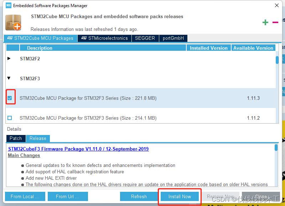This screenshot has height=206, width=285.
Task: Click the green plus icon
Action: click(x=265, y=22)
